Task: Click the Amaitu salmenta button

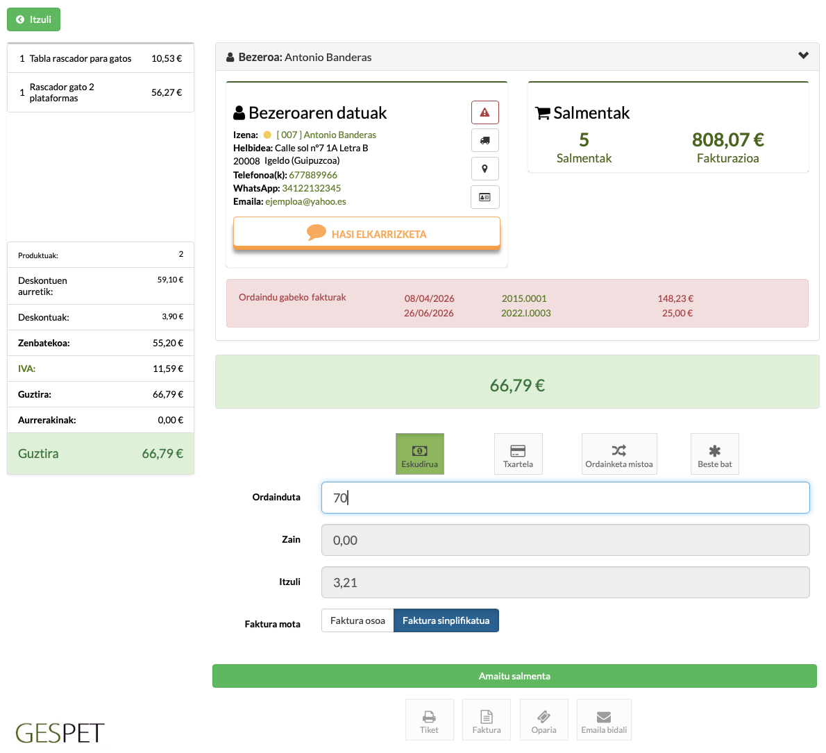Action: pos(514,676)
